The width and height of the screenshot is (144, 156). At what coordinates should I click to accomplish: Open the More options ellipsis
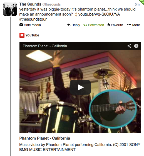click(x=129, y=24)
